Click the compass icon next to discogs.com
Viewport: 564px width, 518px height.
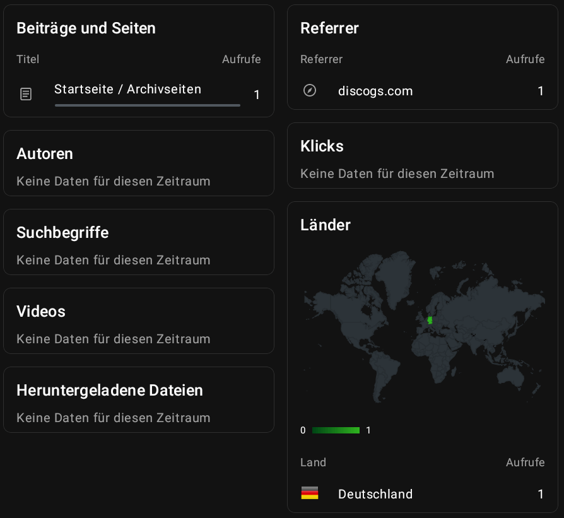point(310,90)
